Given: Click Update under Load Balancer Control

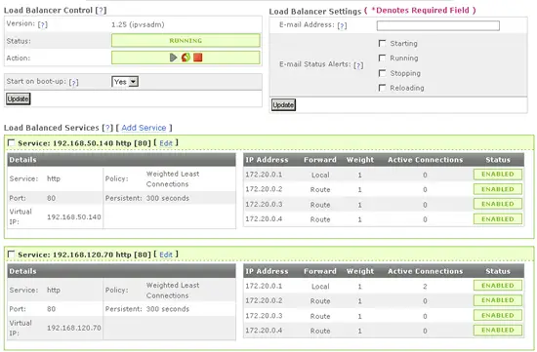Looking at the screenshot, I should point(19,98).
